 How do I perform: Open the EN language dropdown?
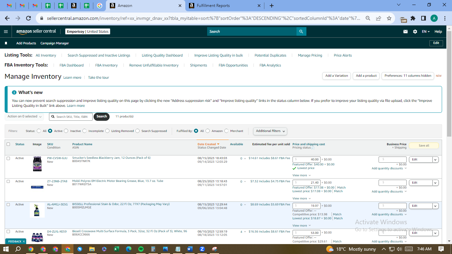pyautogui.click(x=426, y=31)
